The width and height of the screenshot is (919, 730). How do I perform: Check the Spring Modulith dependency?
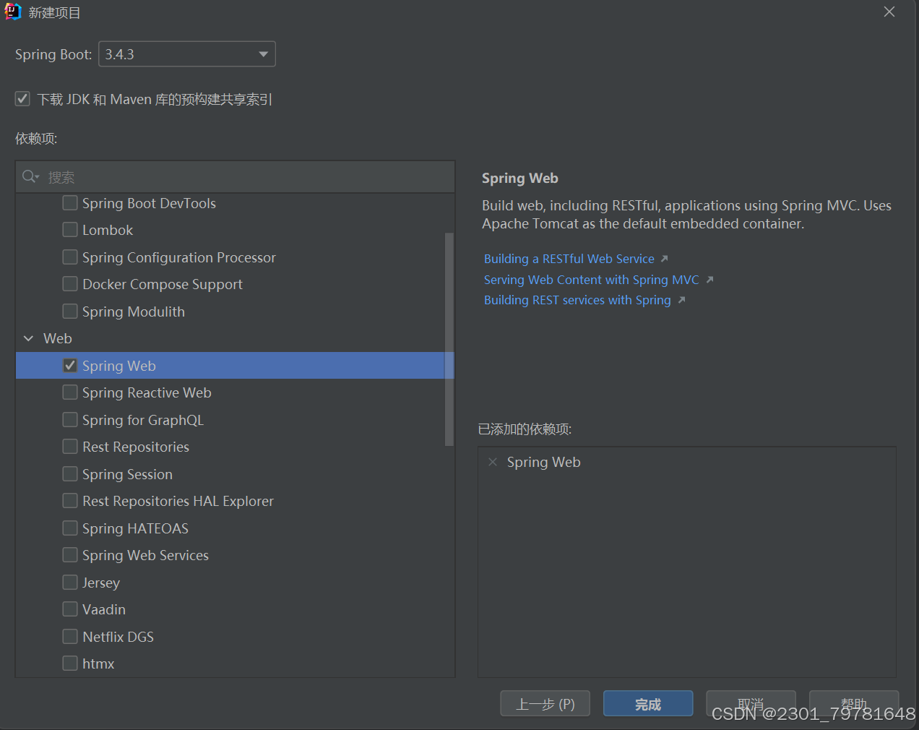pyautogui.click(x=70, y=311)
